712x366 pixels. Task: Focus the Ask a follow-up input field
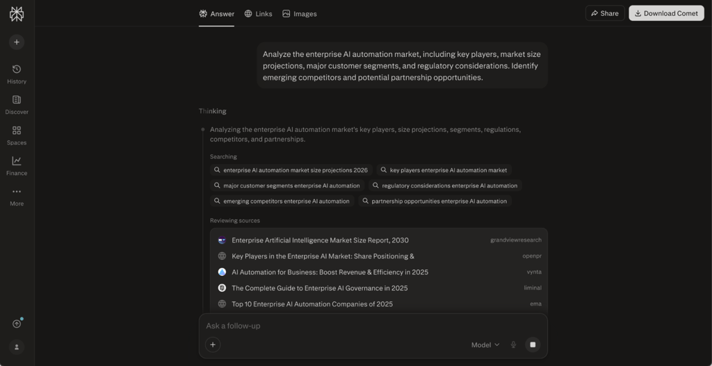pos(373,326)
